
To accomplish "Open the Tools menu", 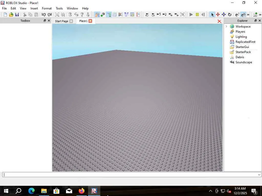I will 59,8.
